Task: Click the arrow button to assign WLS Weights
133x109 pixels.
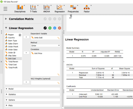Action: click(26, 82)
